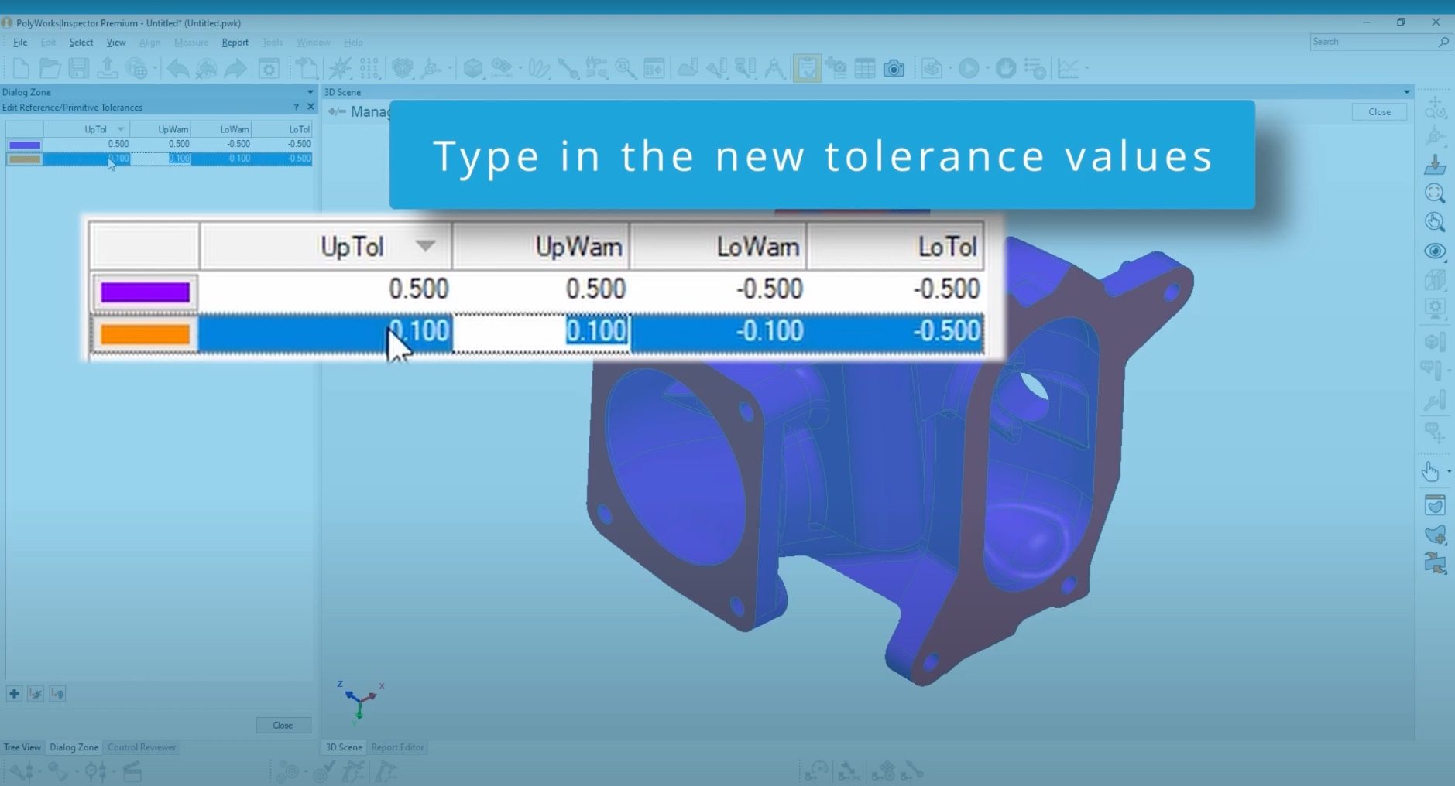Select the orange color swatch in the table
Image resolution: width=1455 pixels, height=786 pixels.
pyautogui.click(x=144, y=332)
